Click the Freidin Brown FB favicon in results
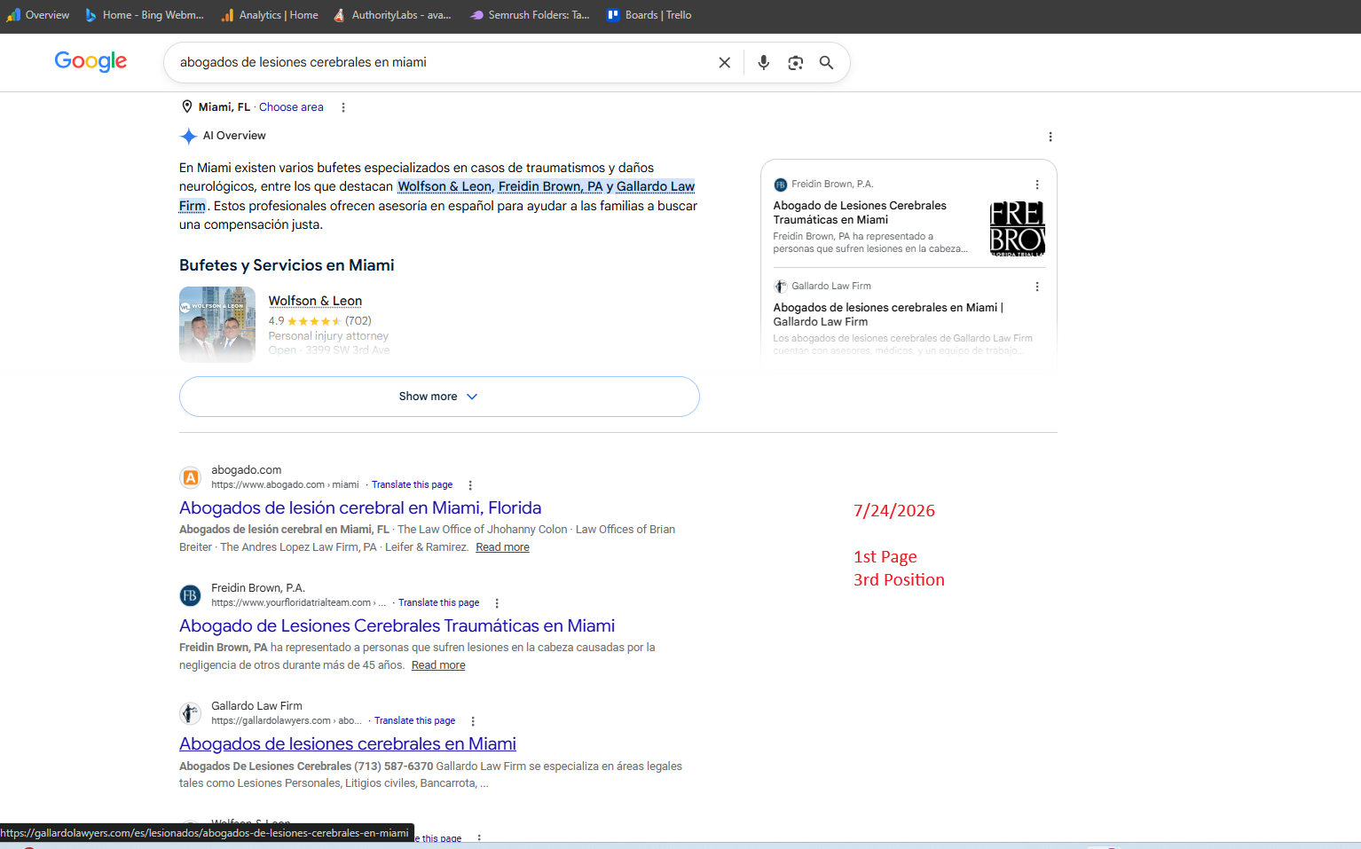 coord(191,595)
